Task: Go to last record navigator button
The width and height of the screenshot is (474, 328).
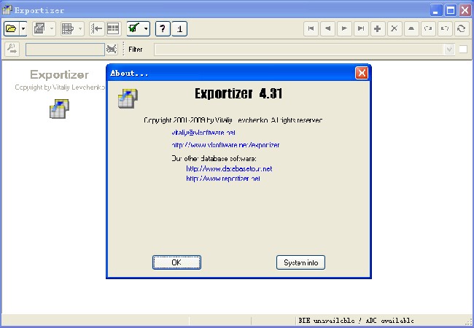Action: tap(361, 28)
